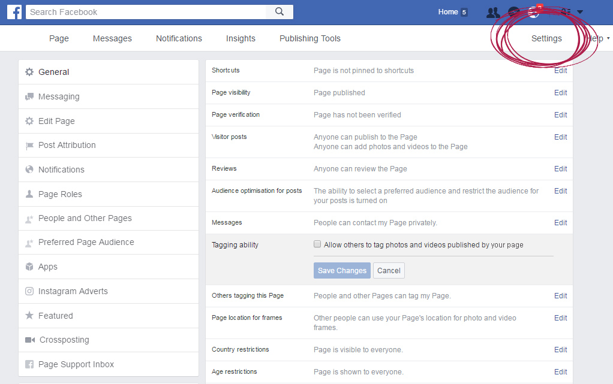This screenshot has height=384, width=613.
Task: Open the globe notifications icon
Action: click(533, 12)
